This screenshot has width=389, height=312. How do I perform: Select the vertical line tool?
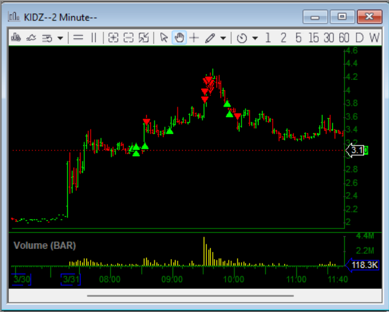(93, 38)
